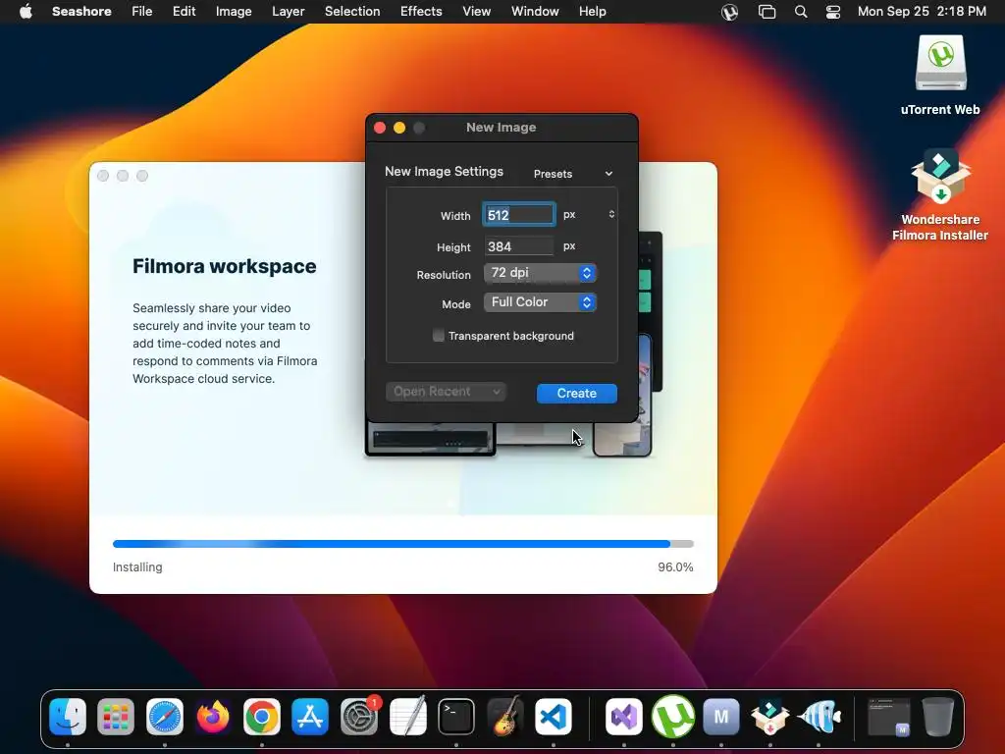Enable the Transparent background checkbox

point(439,336)
